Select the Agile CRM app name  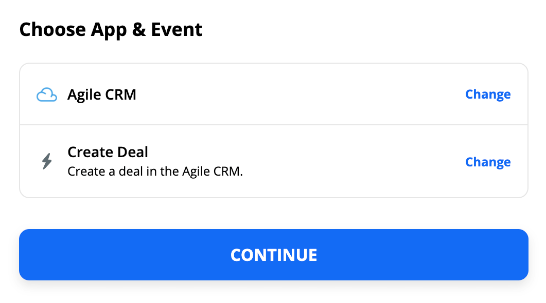pyautogui.click(x=102, y=94)
